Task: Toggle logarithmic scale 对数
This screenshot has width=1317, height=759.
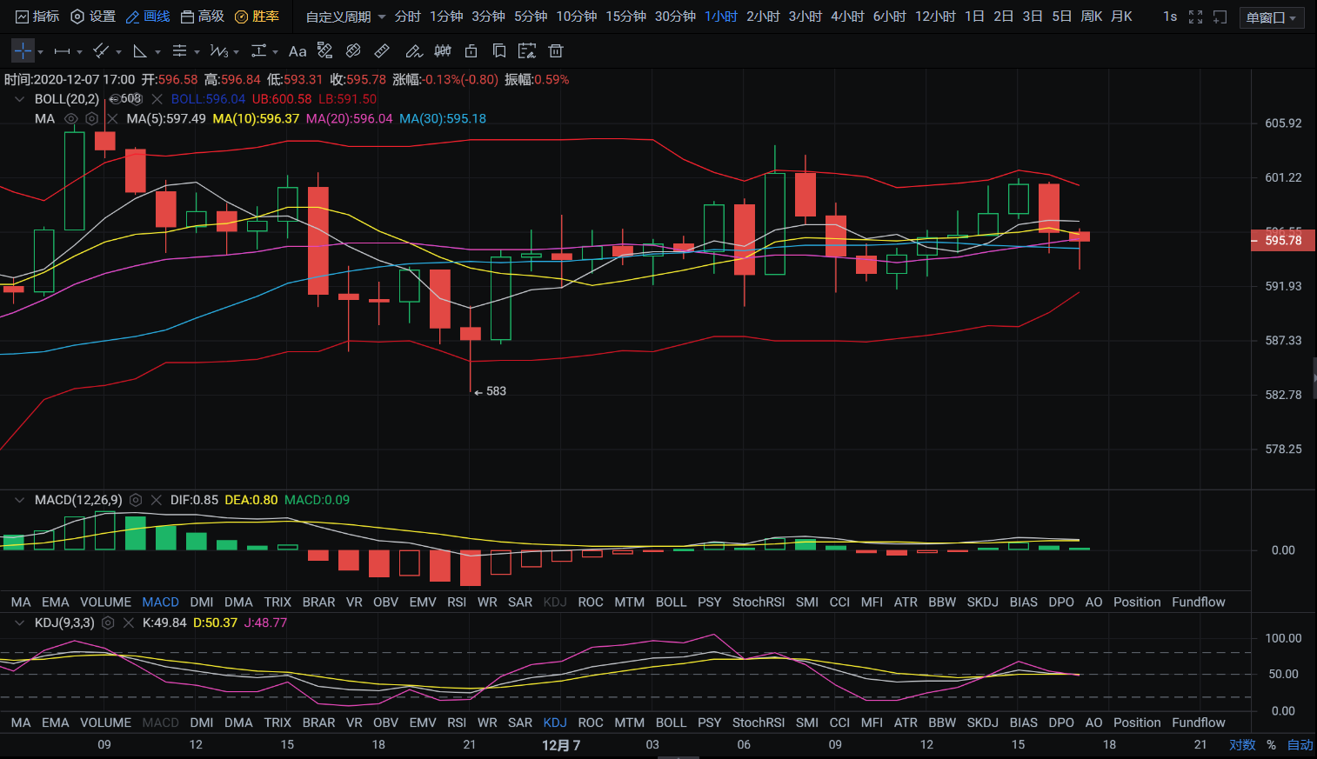Action: [1241, 745]
